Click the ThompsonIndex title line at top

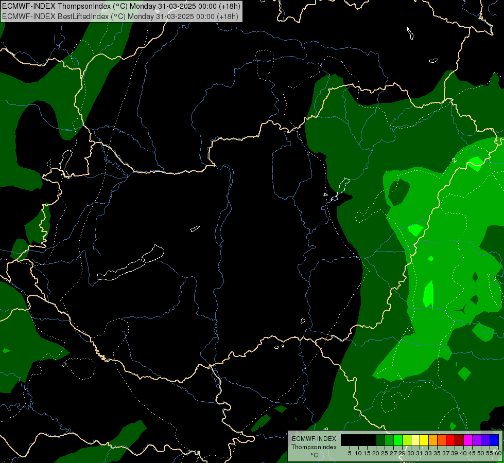(x=121, y=6)
